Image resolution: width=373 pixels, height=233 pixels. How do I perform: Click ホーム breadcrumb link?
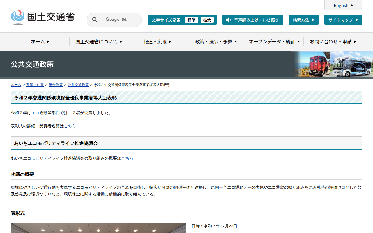[x=16, y=85]
